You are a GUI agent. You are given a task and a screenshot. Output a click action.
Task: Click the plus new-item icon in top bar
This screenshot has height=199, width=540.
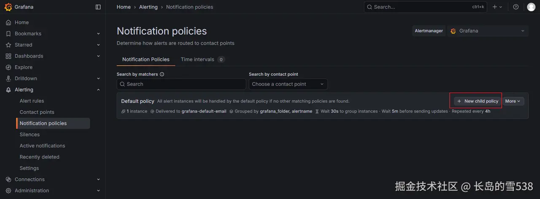point(495,7)
